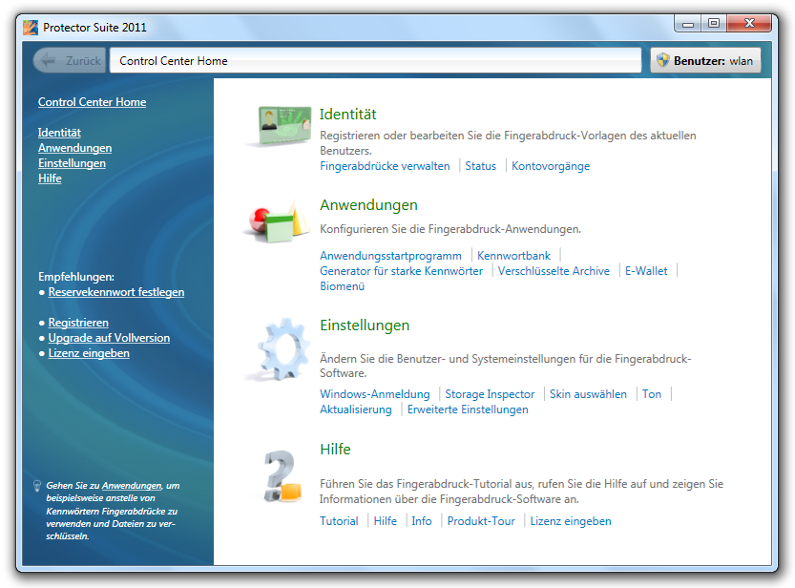Open Einstellungen in the sidebar
Screen dimensions: 795x588
click(x=72, y=163)
